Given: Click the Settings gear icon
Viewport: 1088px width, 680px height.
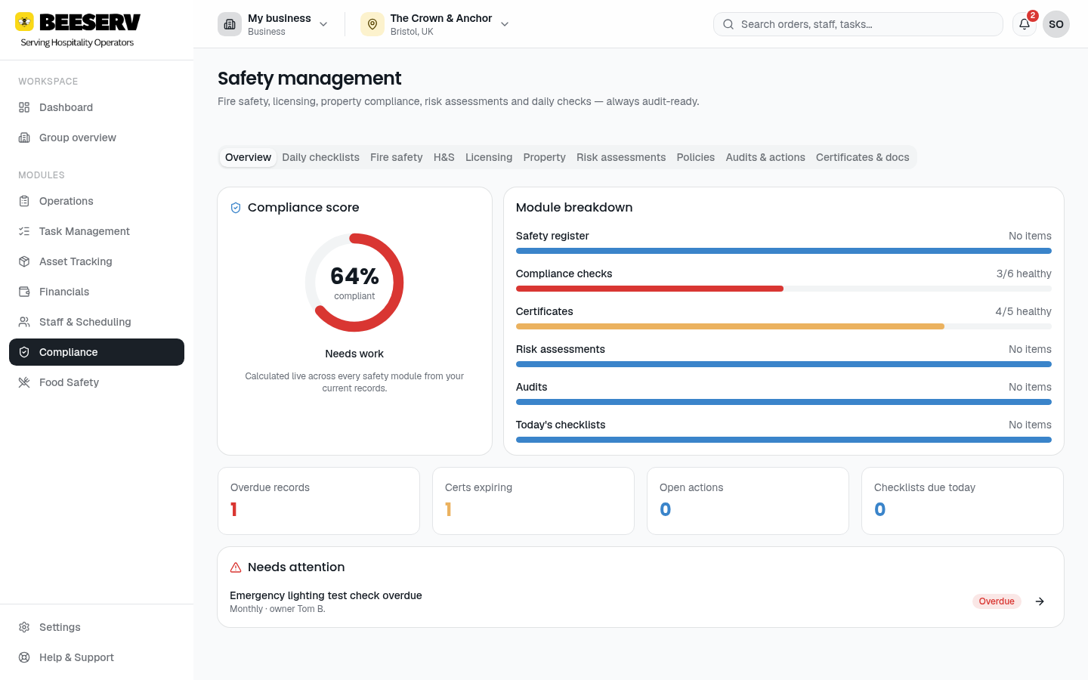Looking at the screenshot, I should 24,627.
